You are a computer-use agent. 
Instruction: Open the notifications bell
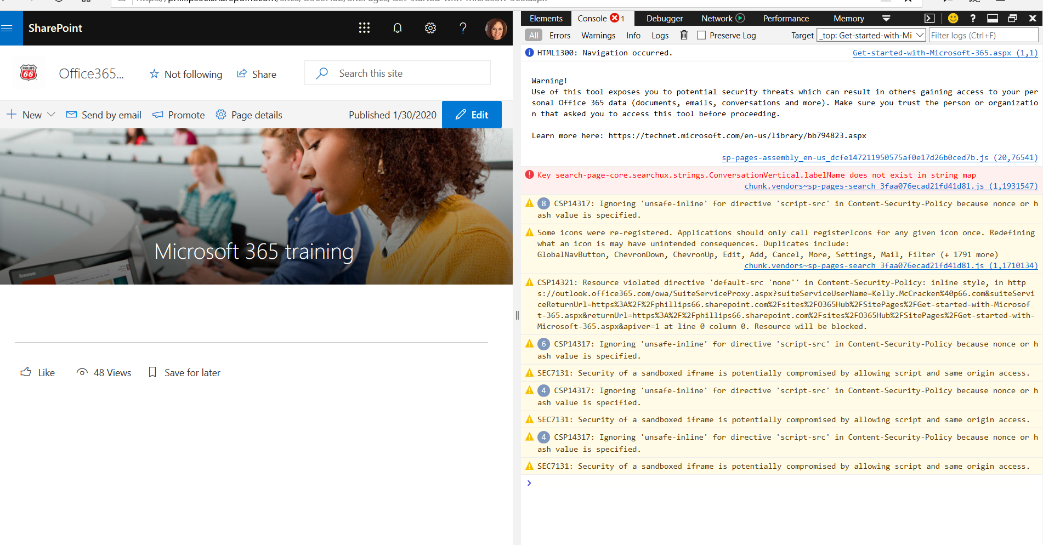pos(398,28)
